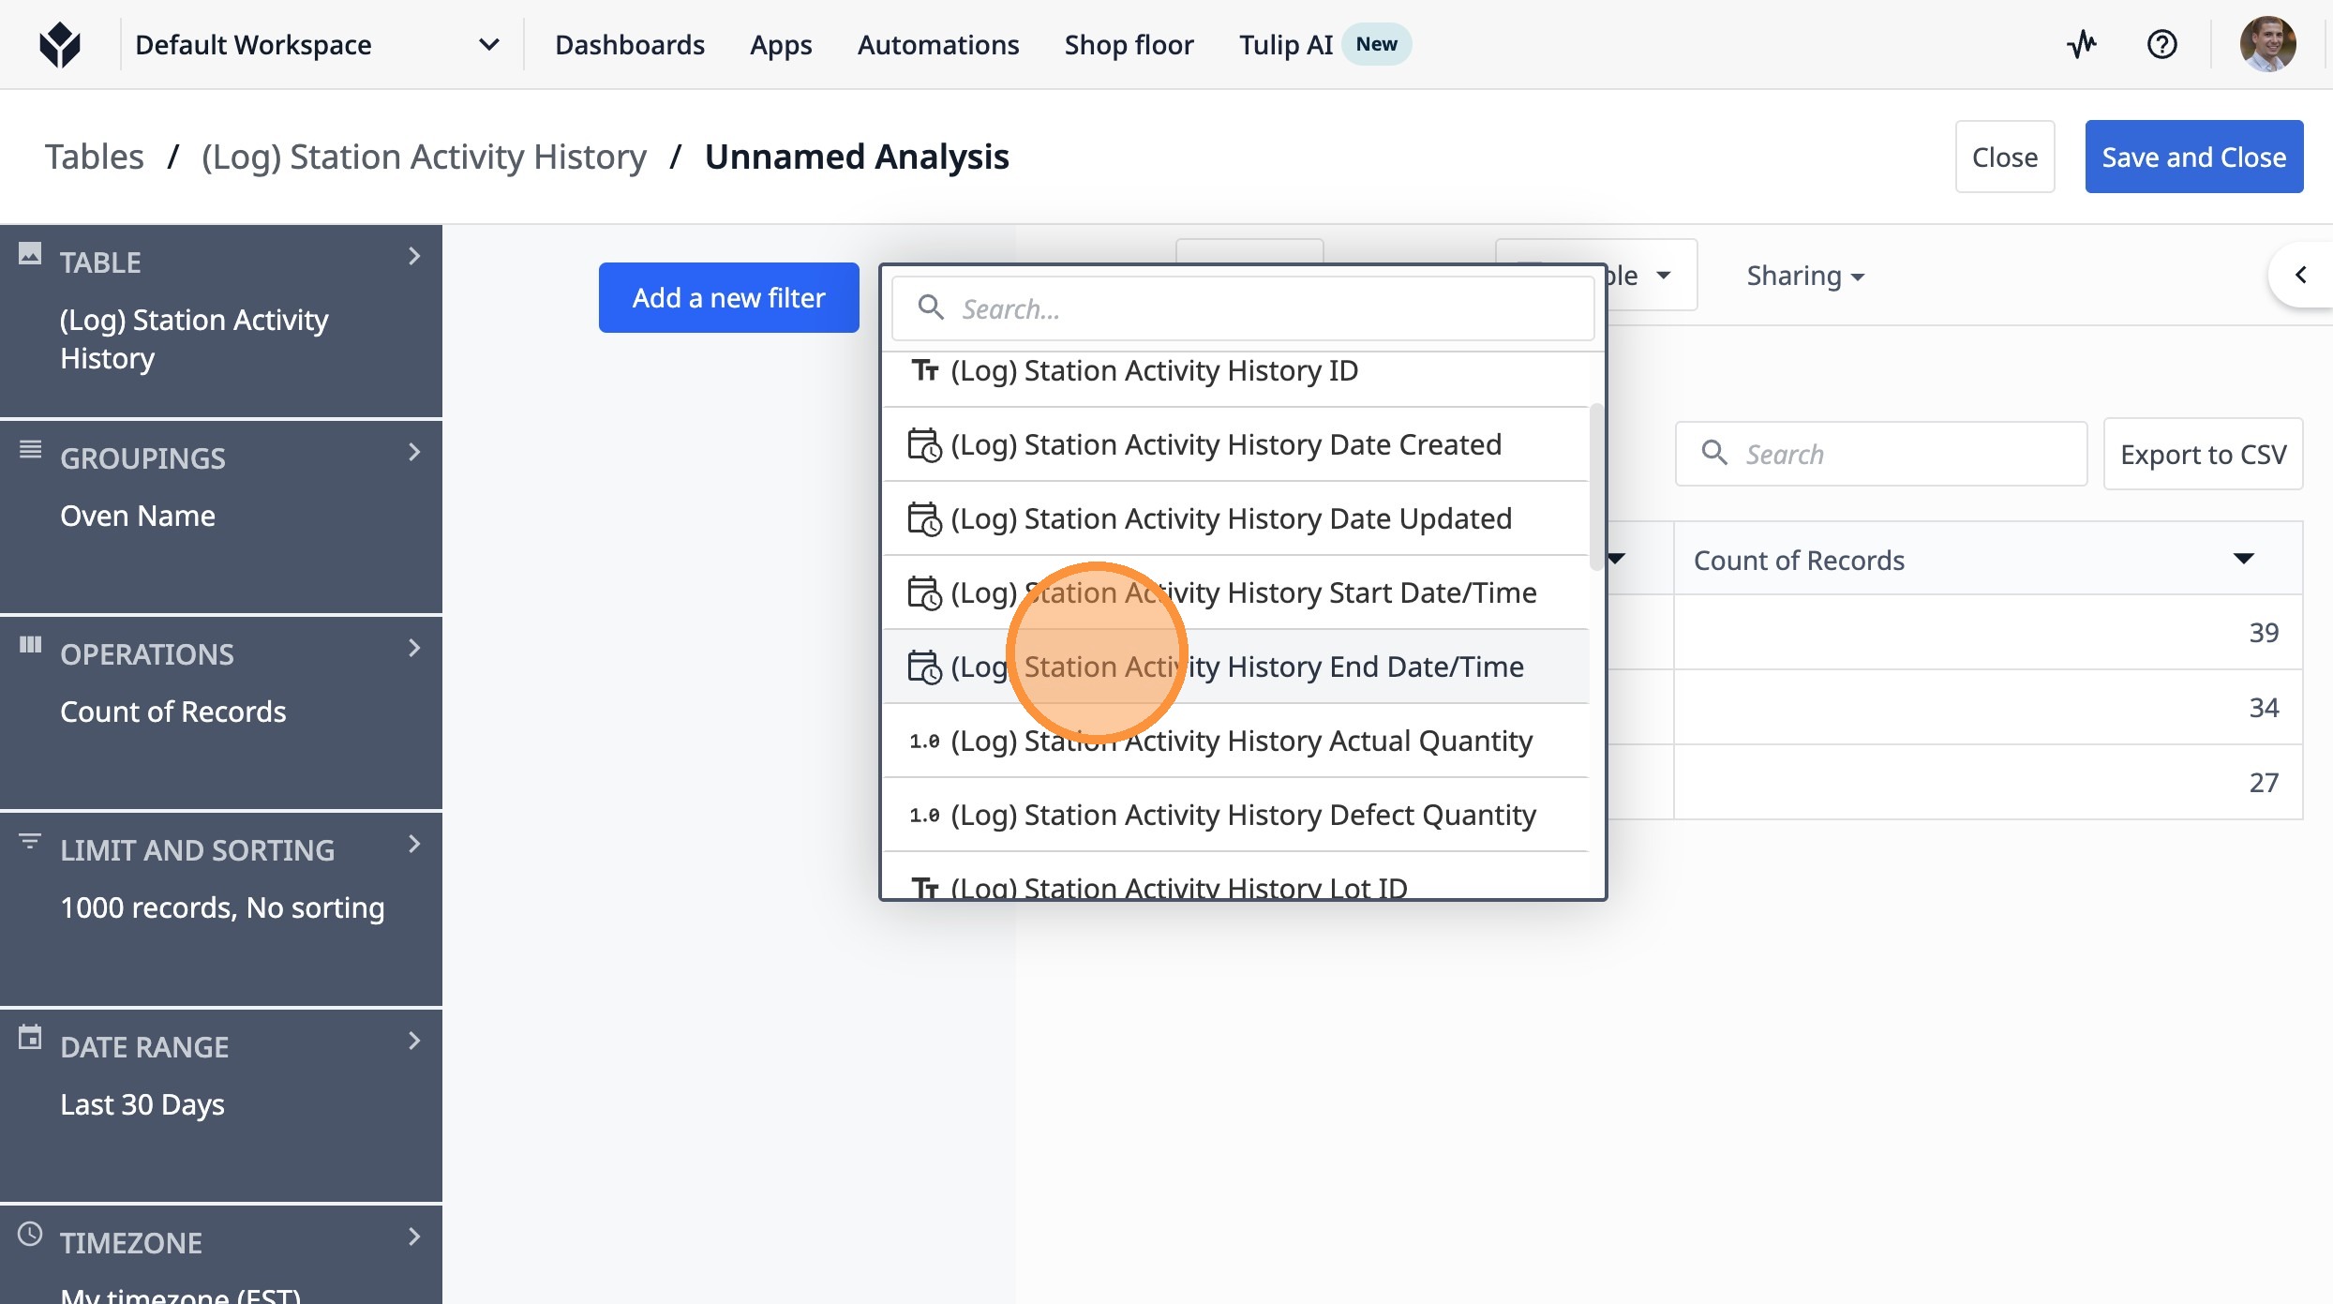Click the number icon beside Actual Quantity
Image resolution: width=2333 pixels, height=1304 pixels.
923,742
